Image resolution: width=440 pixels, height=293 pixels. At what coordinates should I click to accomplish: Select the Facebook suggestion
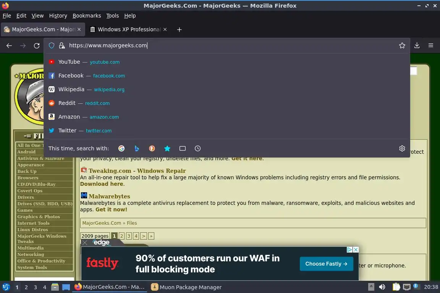(227, 76)
